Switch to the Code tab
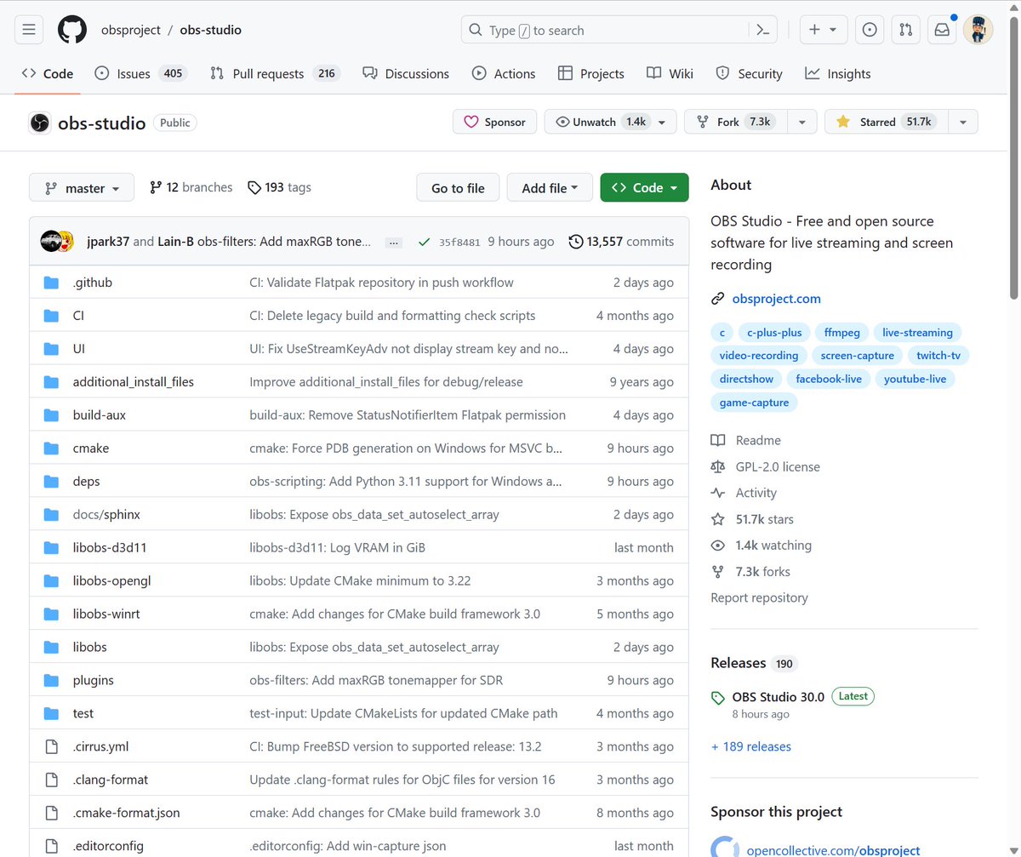This screenshot has width=1021, height=857. (48, 74)
